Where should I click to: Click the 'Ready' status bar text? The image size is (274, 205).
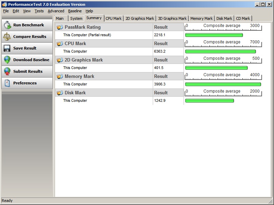click(x=7, y=201)
